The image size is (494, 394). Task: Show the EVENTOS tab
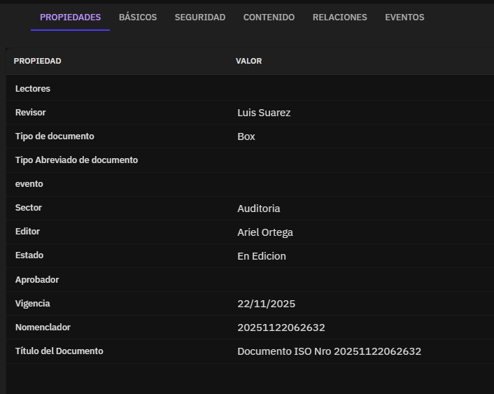[x=404, y=17]
